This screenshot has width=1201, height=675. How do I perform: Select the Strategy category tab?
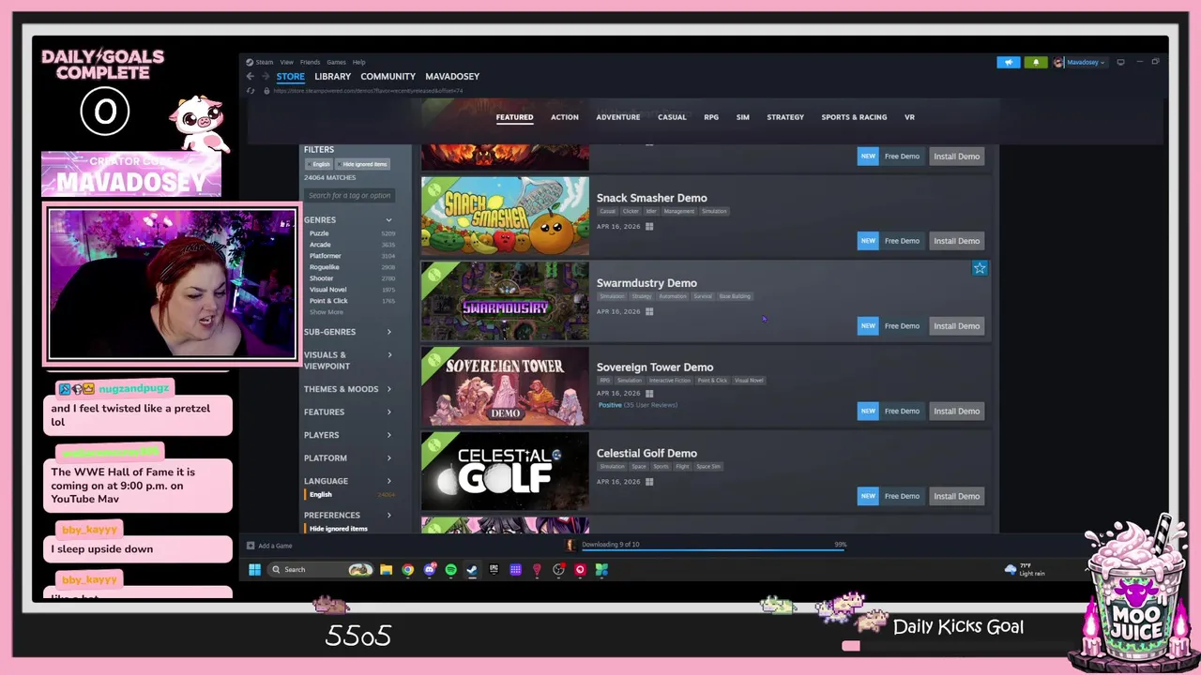point(785,117)
